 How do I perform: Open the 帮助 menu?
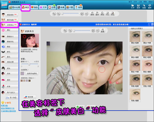click(x=145, y=2)
